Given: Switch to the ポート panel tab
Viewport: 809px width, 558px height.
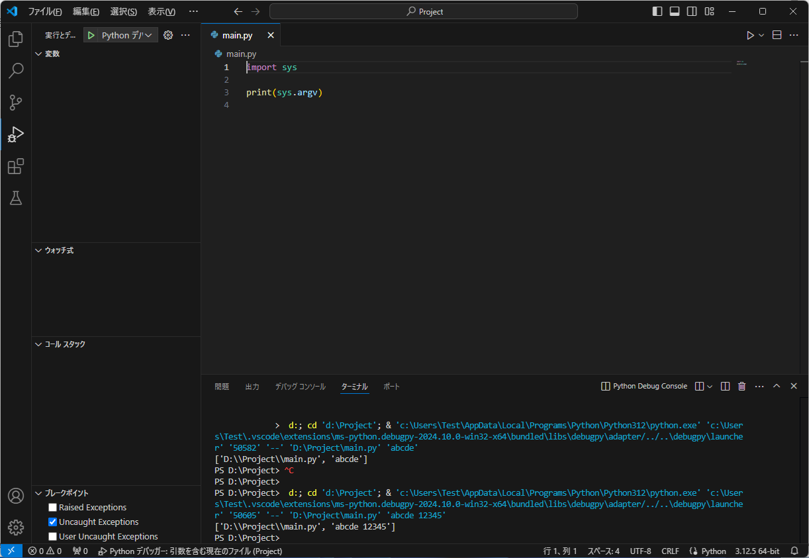Looking at the screenshot, I should tap(392, 386).
